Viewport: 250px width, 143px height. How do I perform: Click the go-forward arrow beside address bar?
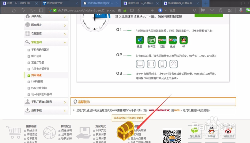tap(152, 10)
